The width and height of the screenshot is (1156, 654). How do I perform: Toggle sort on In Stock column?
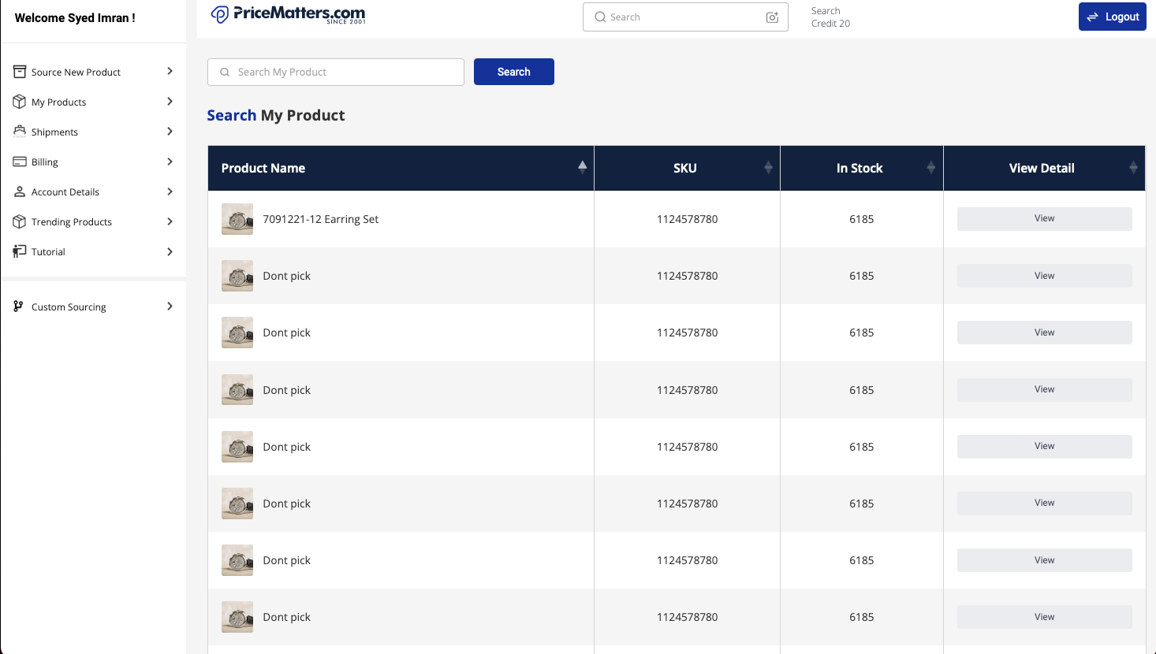(x=930, y=167)
